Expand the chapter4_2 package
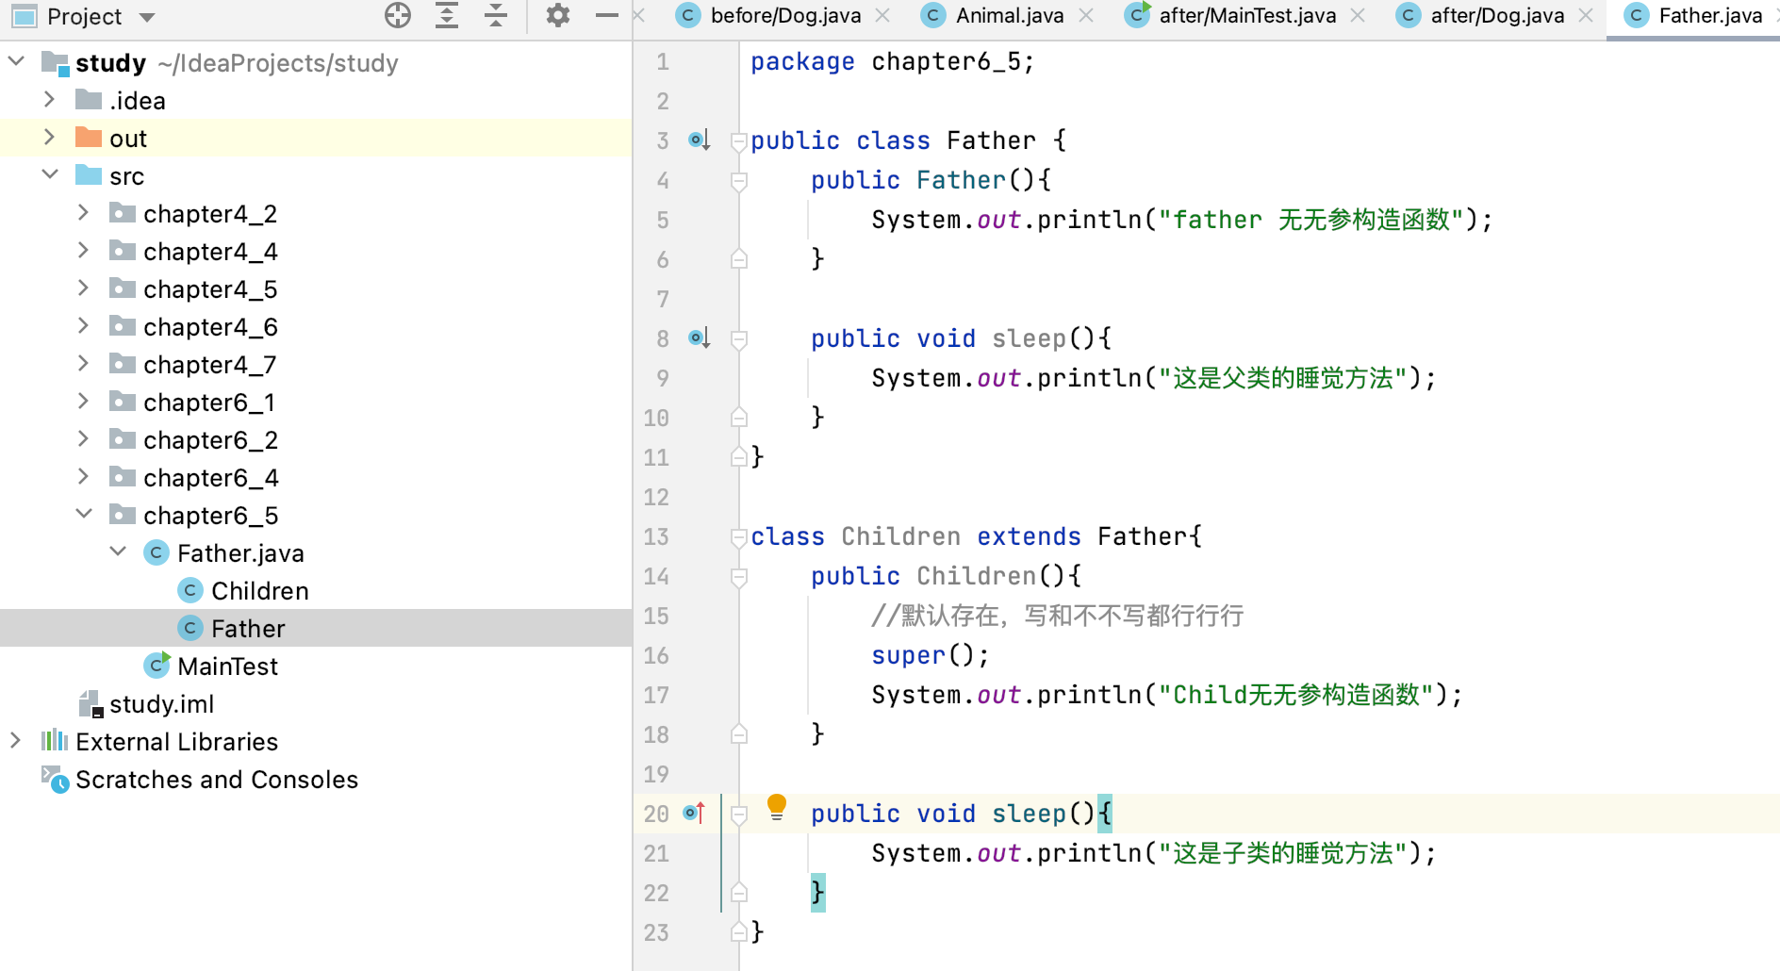1780x971 pixels. (x=84, y=213)
